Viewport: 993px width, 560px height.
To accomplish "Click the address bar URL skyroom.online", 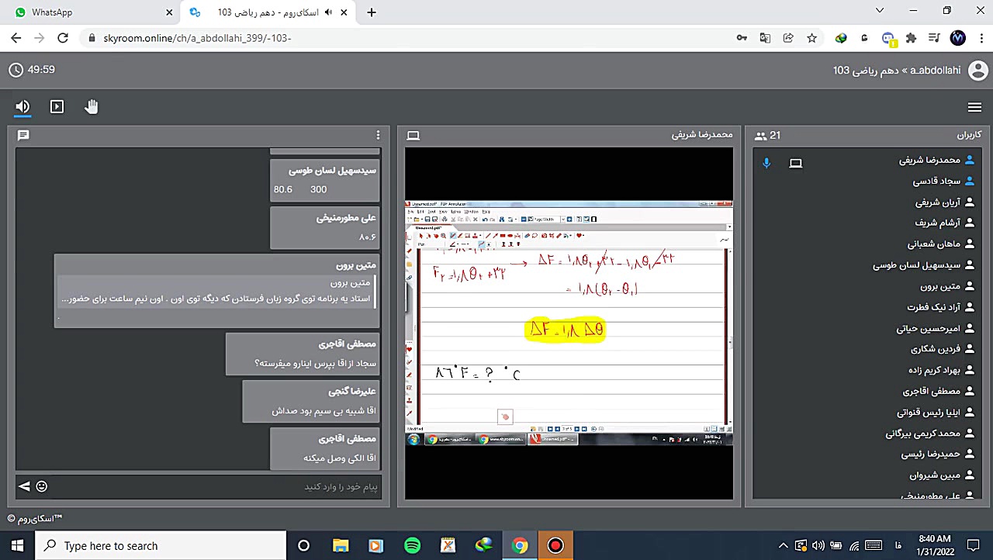I will click(x=197, y=38).
